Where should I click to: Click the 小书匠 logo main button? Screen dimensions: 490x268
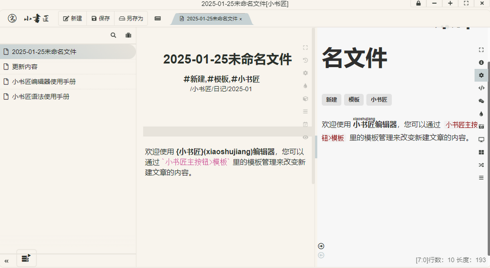[28, 18]
